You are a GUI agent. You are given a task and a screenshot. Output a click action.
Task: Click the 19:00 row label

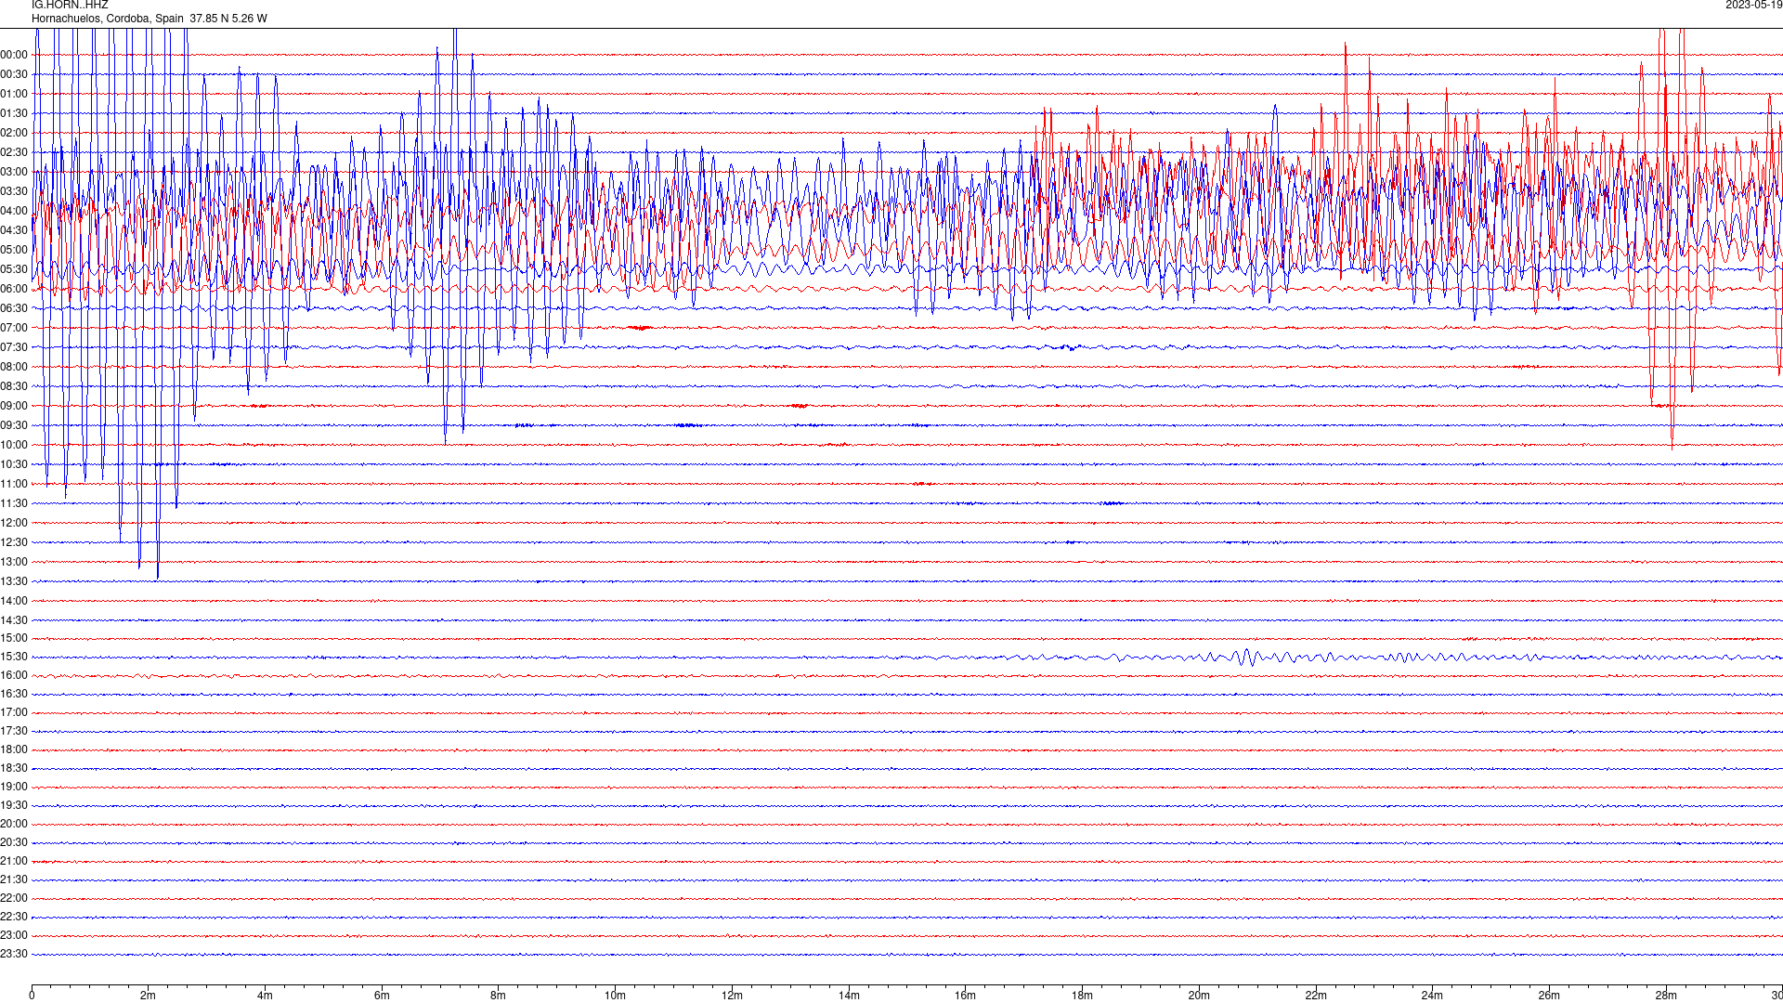pos(14,787)
